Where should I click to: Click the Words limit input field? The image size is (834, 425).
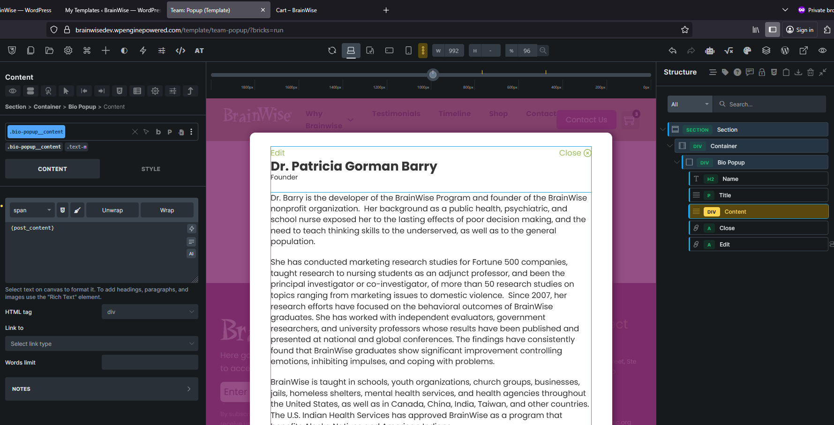[150, 362]
